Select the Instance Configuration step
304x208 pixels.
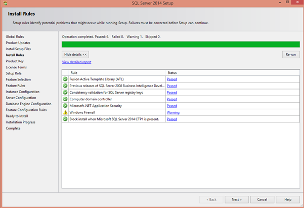pos(22,92)
